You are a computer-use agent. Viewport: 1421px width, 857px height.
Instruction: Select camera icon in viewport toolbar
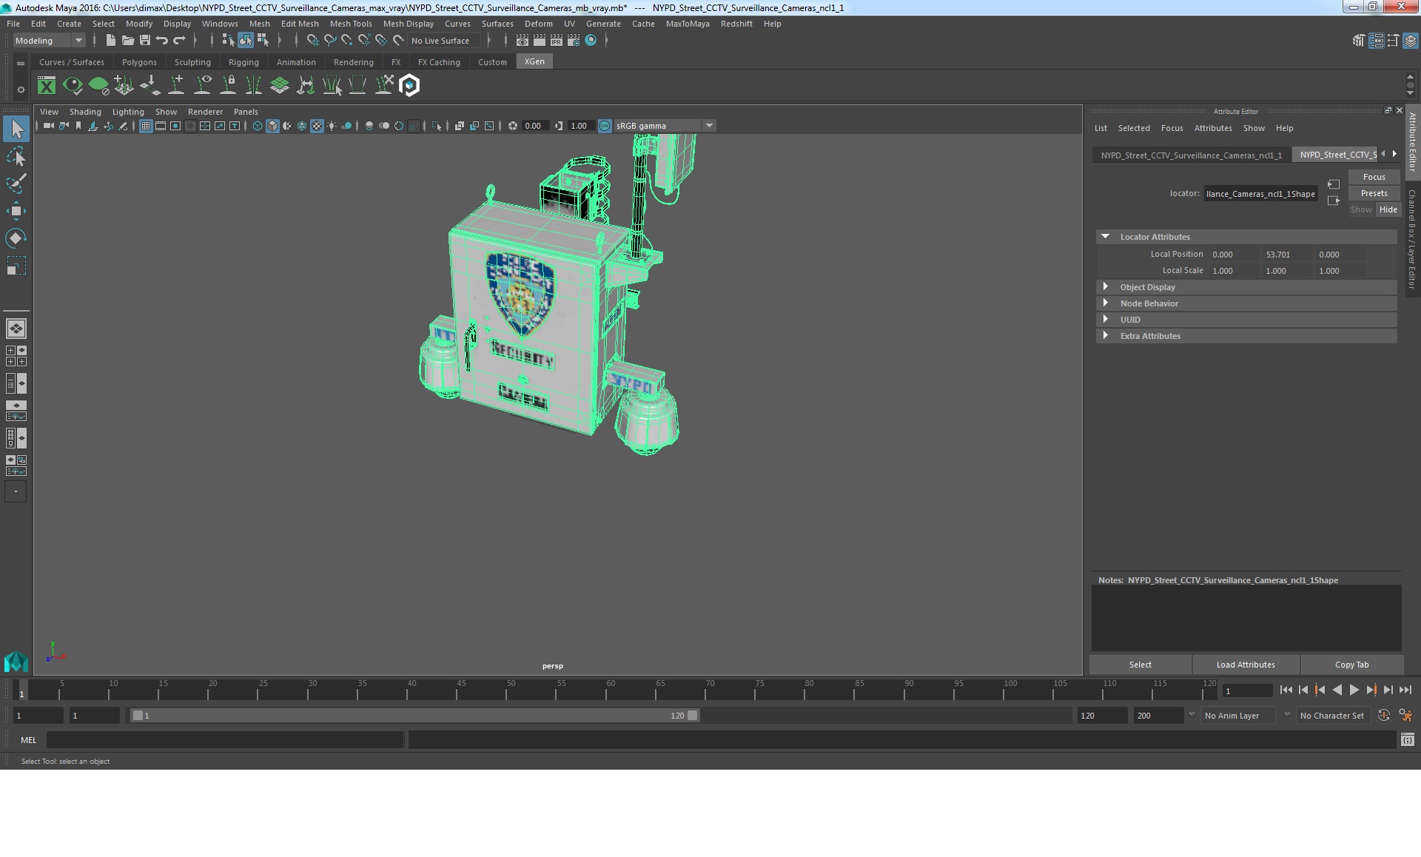(x=48, y=126)
